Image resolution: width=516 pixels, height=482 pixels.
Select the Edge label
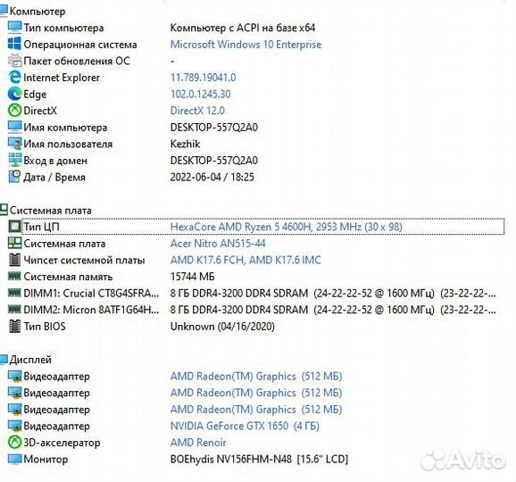(x=35, y=94)
